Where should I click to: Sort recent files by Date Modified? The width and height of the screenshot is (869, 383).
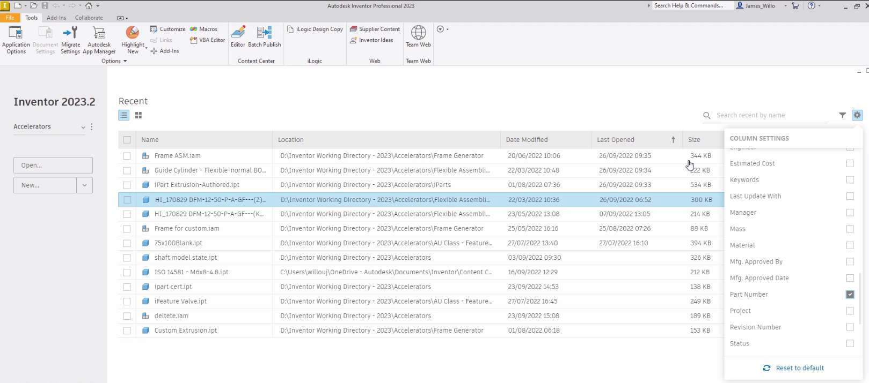tap(546, 140)
